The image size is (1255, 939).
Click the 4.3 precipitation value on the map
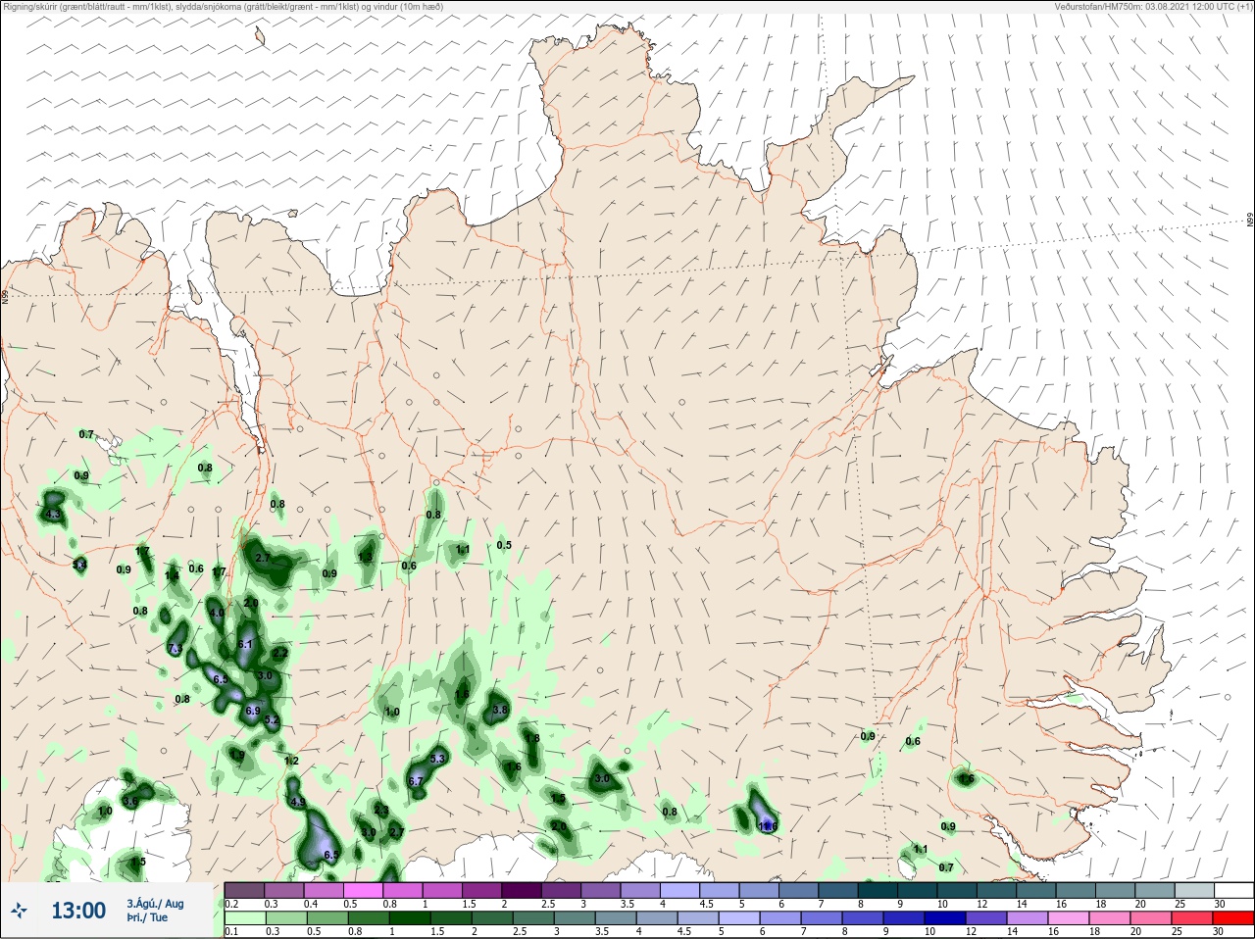(53, 515)
